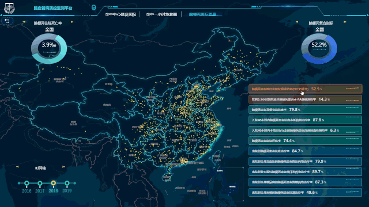Viewport: 369px width, 207px height.
Task: Click right arrow beside the composite index title
Action: [x=345, y=22]
